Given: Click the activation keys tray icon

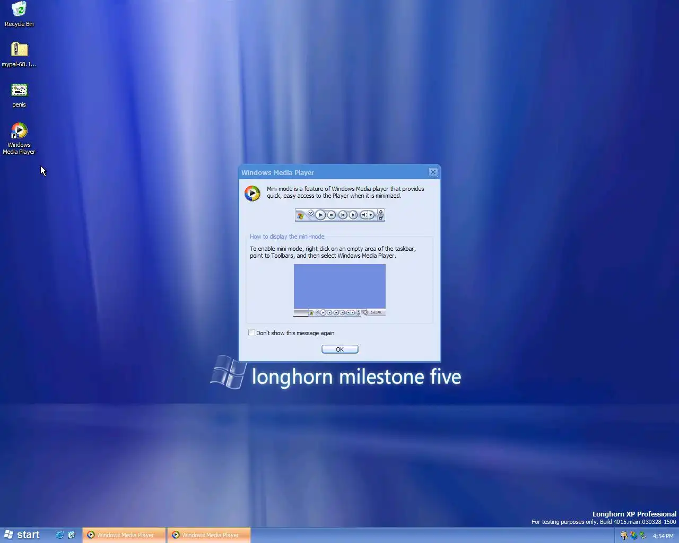Looking at the screenshot, I should pyautogui.click(x=624, y=536).
